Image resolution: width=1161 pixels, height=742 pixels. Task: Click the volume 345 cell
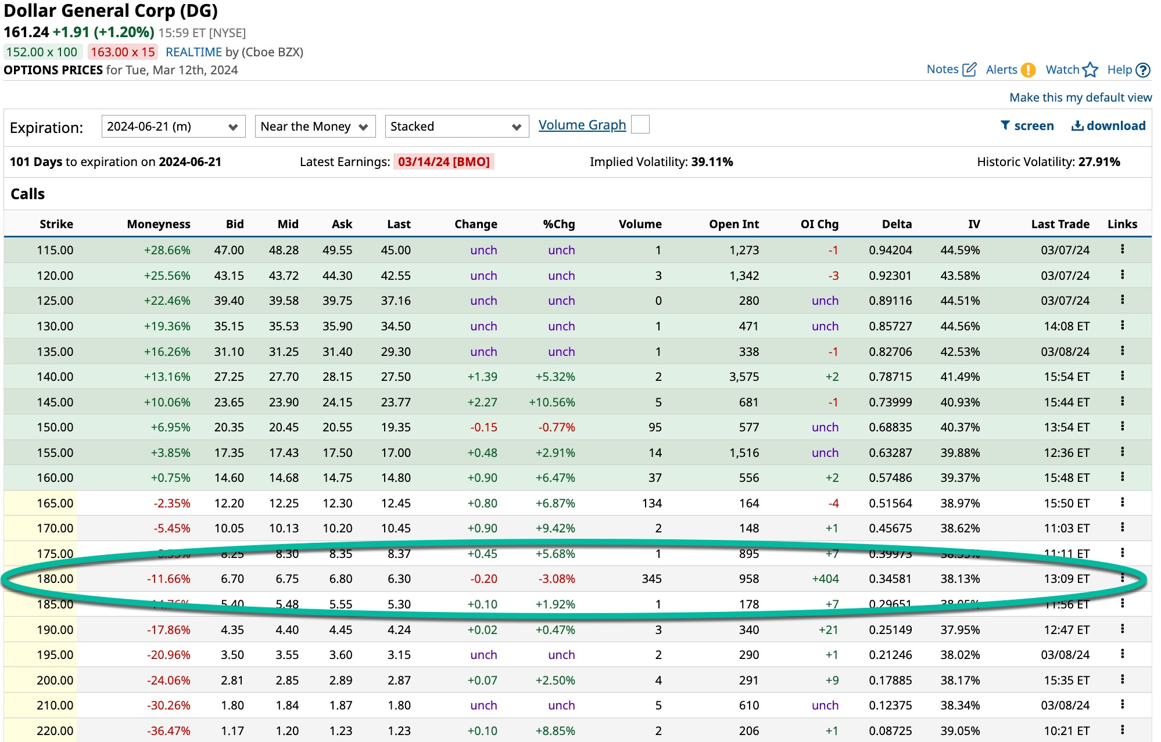coord(651,579)
